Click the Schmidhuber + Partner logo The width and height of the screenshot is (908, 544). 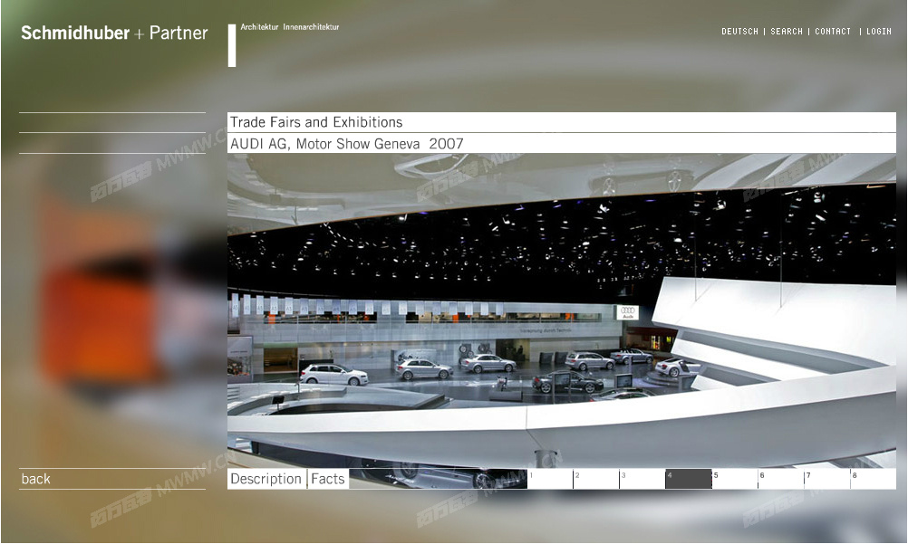pyautogui.click(x=114, y=33)
